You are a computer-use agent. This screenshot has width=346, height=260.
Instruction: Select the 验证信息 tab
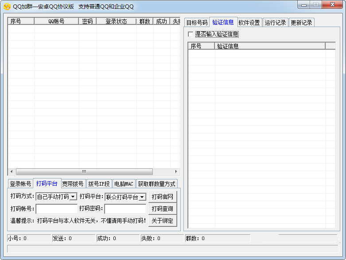[x=223, y=22]
